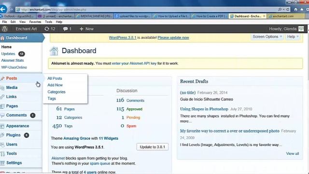Open WP-UserOnline in sidebar
The width and height of the screenshot is (309, 174).
pos(14,67)
